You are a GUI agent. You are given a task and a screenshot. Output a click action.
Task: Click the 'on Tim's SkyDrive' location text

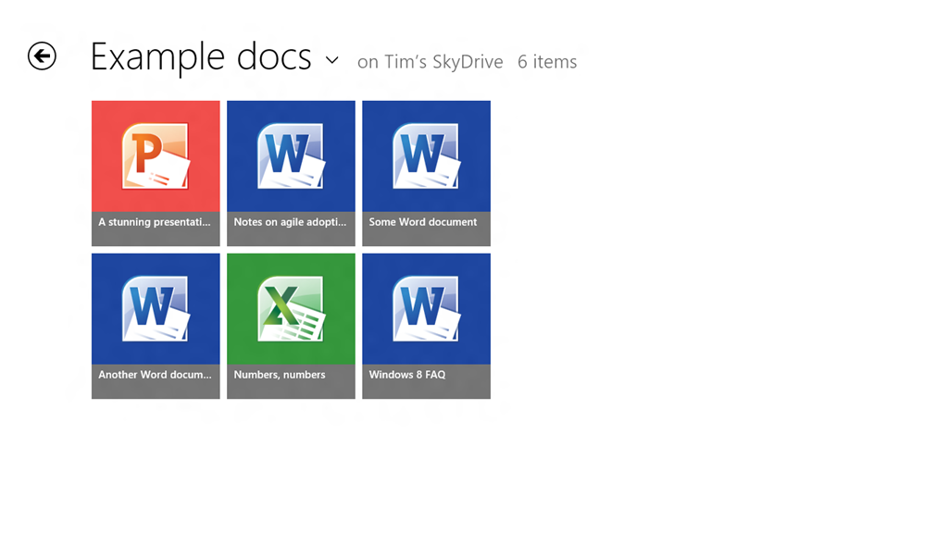click(x=430, y=62)
